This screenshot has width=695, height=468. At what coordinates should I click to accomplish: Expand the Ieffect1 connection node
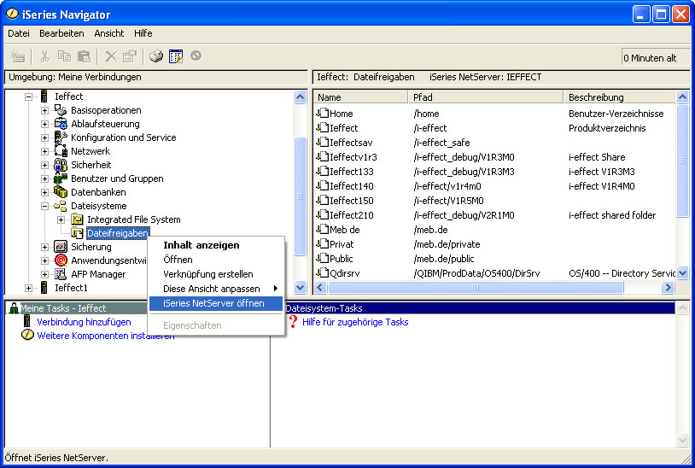[29, 288]
